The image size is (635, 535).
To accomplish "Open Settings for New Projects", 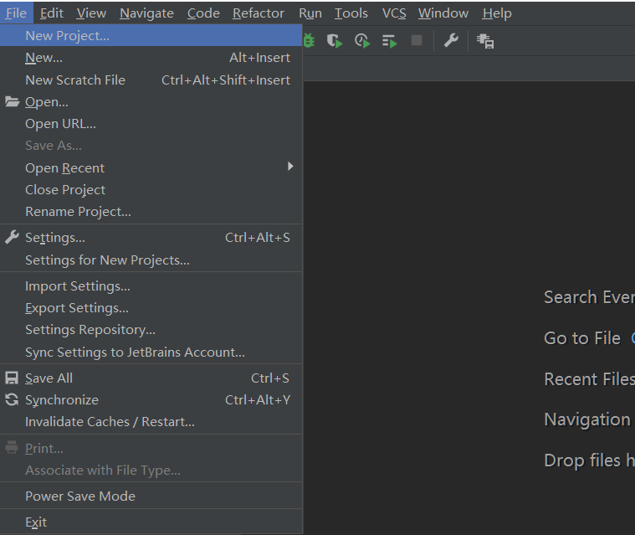I will pos(107,260).
